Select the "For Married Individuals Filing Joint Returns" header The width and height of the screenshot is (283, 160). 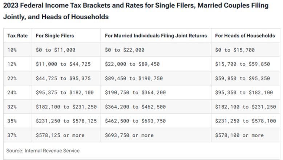tap(156, 36)
